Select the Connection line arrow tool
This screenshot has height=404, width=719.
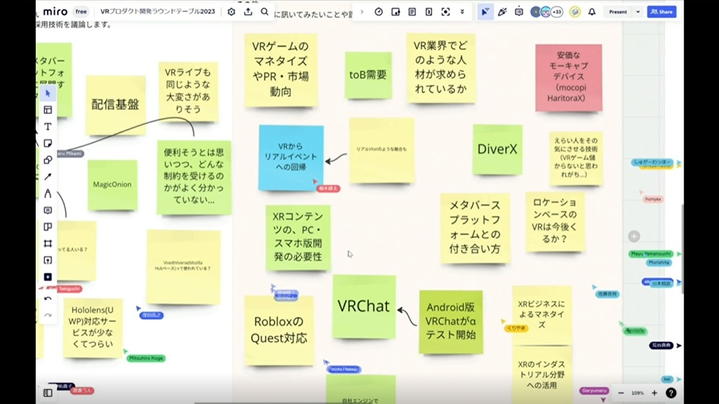pyautogui.click(x=48, y=177)
